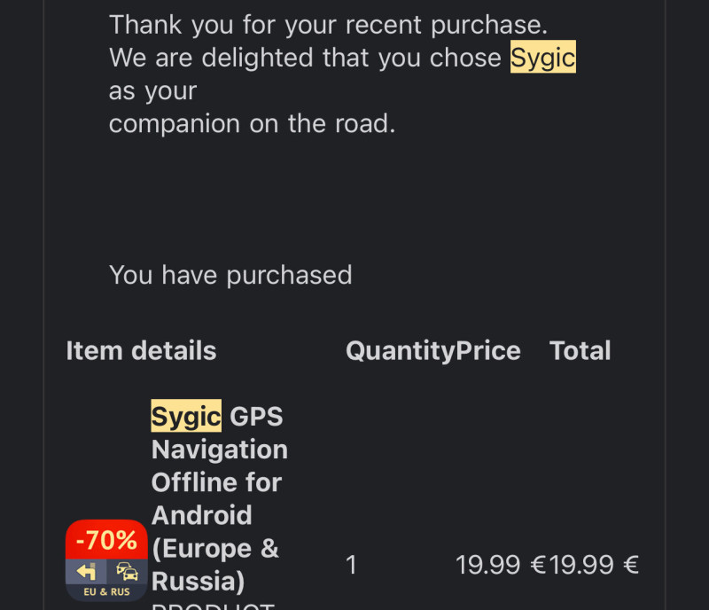Select highlighted Sygic in the product name
Viewport: 709px width, 610px height.
point(186,416)
